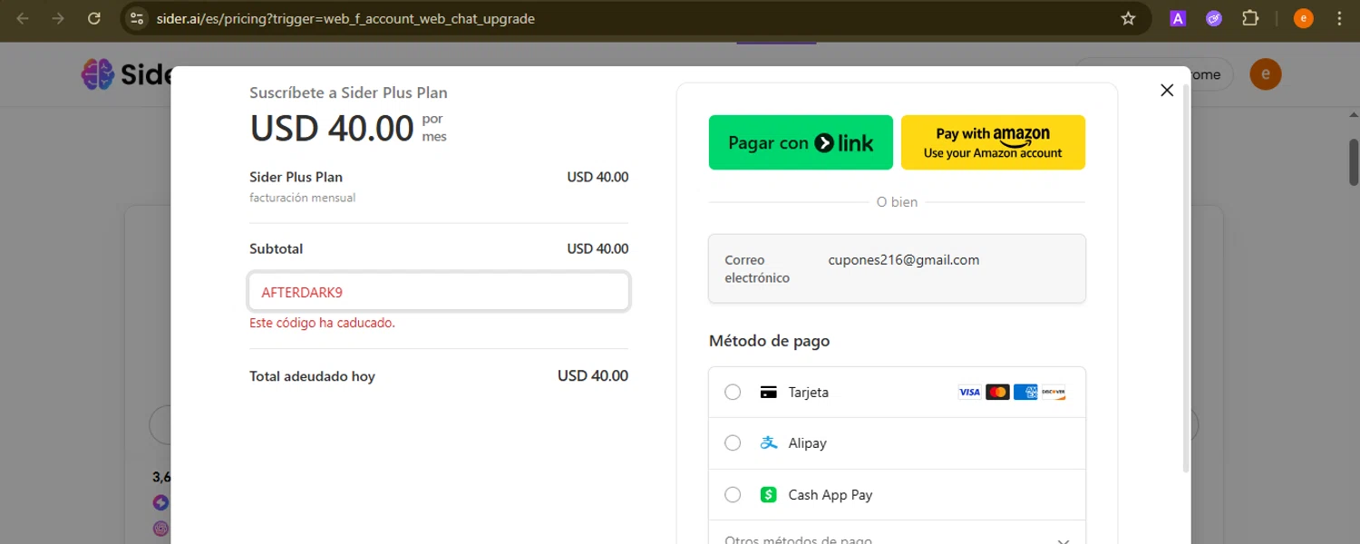Click the Alipay logo icon
This screenshot has width=1360, height=544.
769,443
